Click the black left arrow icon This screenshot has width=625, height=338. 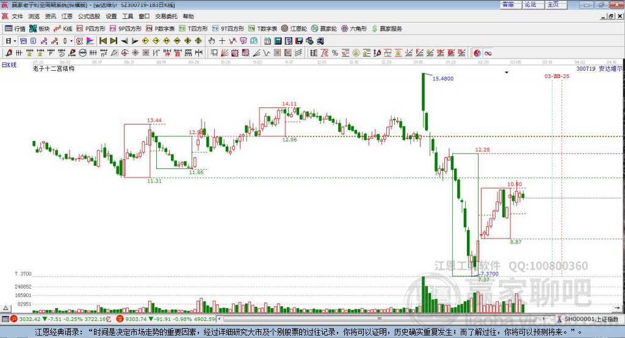coord(125,41)
